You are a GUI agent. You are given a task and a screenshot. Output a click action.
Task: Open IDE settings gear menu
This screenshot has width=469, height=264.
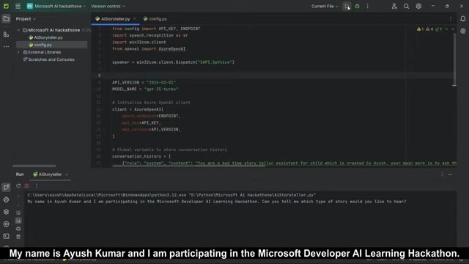click(x=418, y=6)
